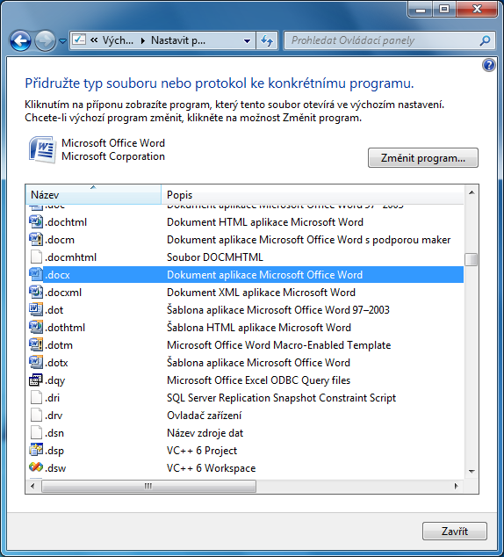
Task: Click description 'Microsoft Office Word Macro-Enabled Template'
Action: 279,345
